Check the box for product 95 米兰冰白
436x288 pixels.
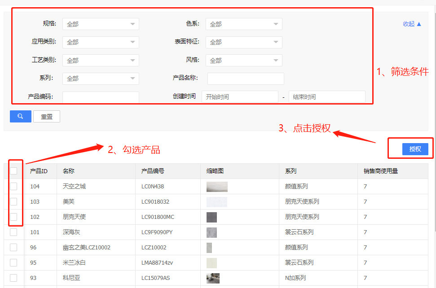(13, 262)
